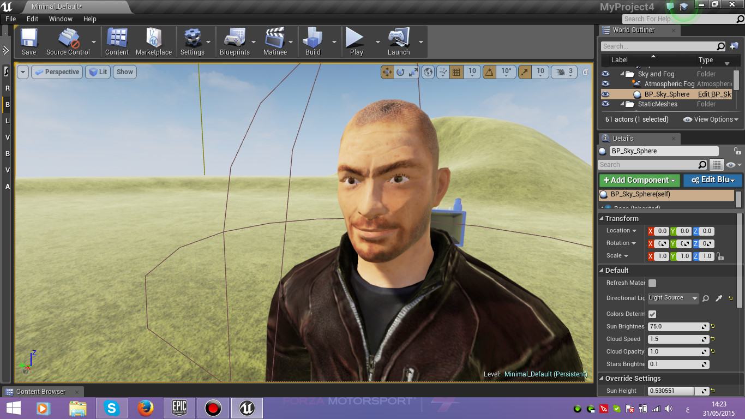The image size is (745, 419).
Task: Open viewport options dropdown arrow
Action: pyautogui.click(x=22, y=72)
